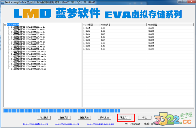Click the 检查系统 button
Screen dimensions: 196x128
coord(64,118)
